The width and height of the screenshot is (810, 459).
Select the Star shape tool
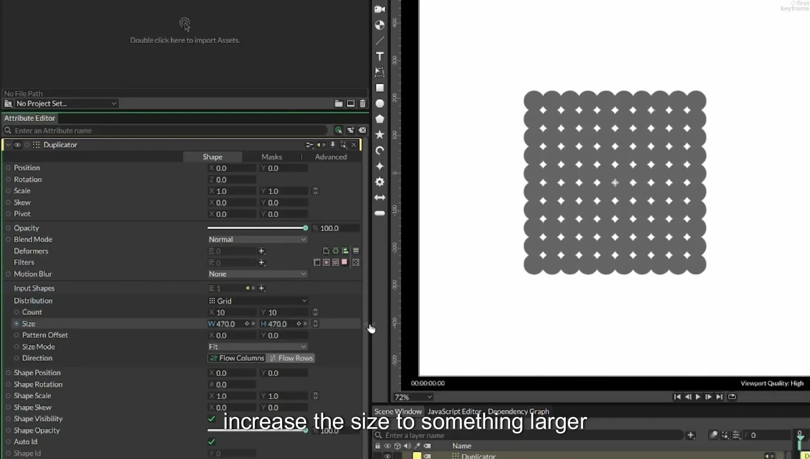380,135
